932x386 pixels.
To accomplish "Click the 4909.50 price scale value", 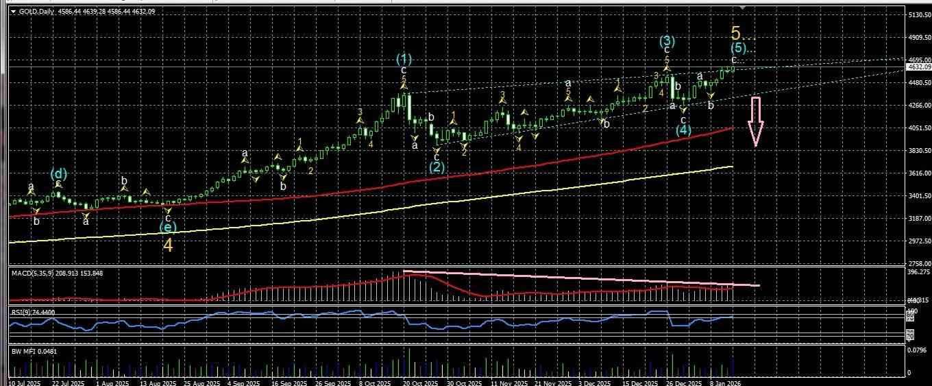I will coord(918,38).
